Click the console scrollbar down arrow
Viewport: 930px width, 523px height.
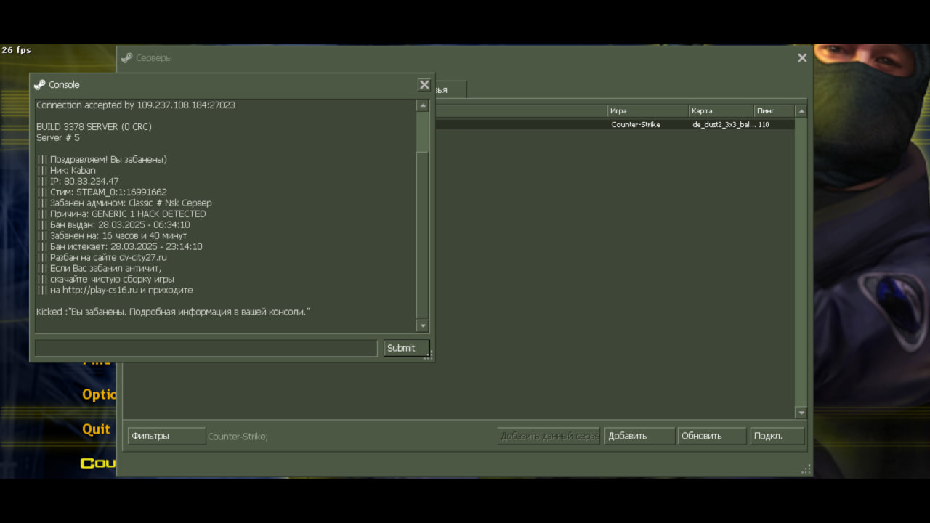pyautogui.click(x=423, y=325)
